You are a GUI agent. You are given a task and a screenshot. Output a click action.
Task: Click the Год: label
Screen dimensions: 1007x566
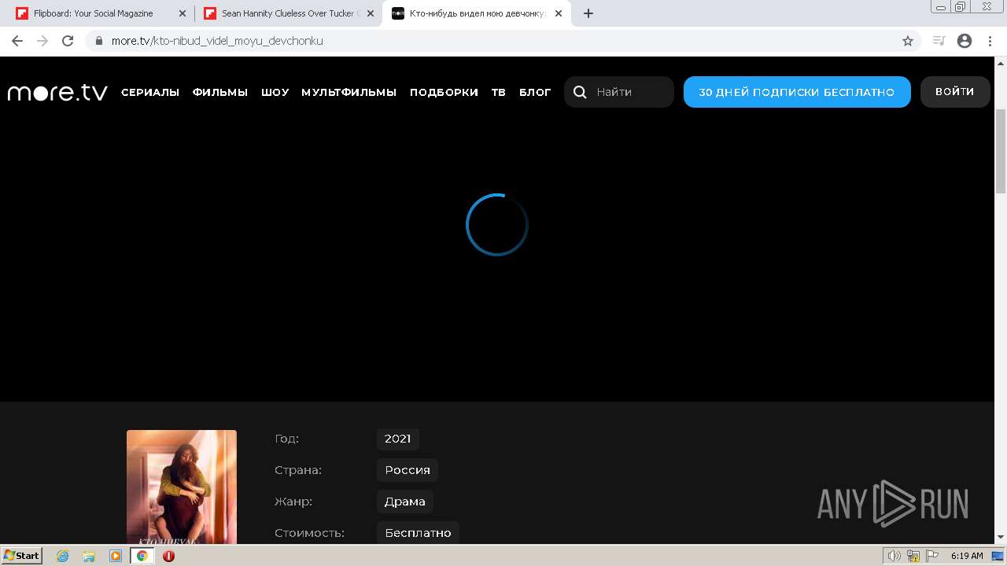pos(287,439)
